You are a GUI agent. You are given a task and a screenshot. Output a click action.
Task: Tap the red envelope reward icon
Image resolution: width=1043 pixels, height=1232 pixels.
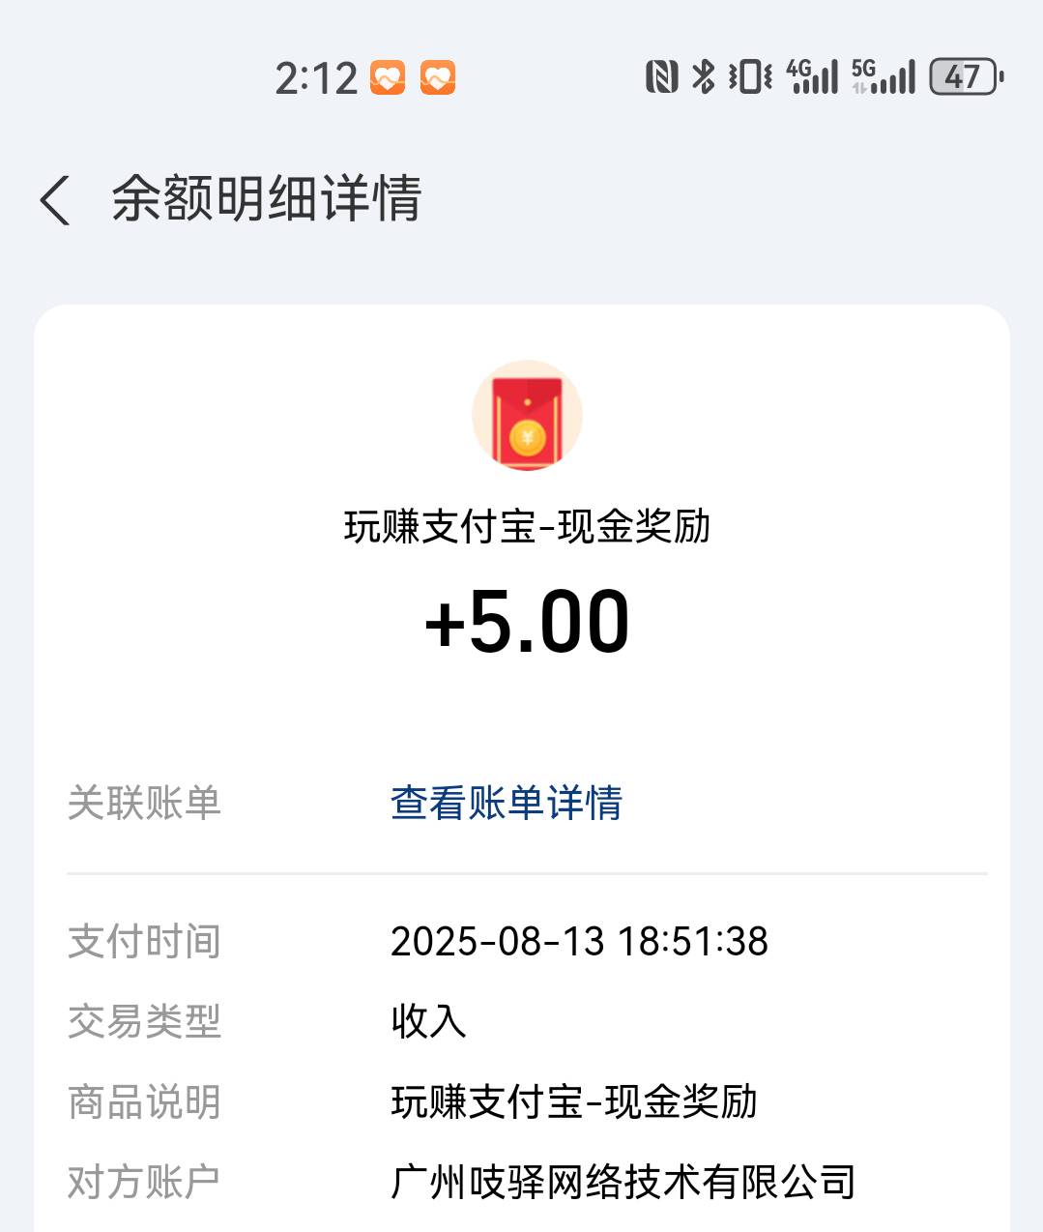[x=527, y=416]
